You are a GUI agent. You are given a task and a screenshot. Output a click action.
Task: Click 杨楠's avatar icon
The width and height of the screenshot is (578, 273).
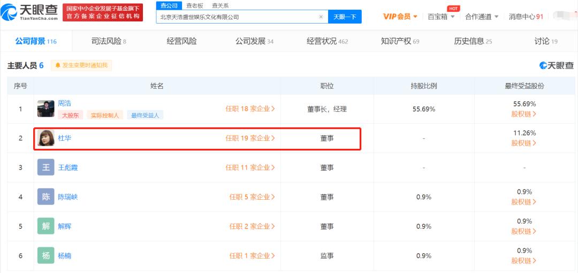45,256
